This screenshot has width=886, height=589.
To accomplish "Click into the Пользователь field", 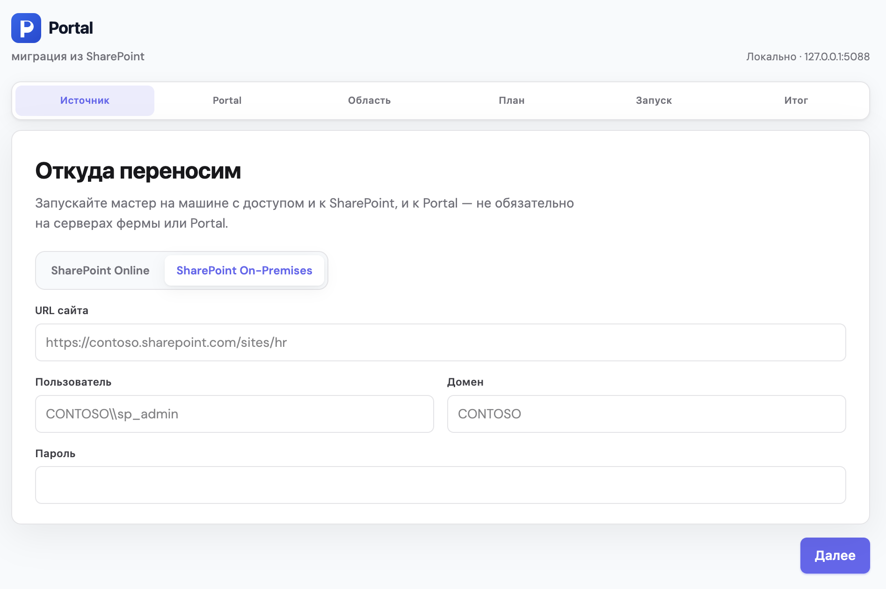I will 234,414.
